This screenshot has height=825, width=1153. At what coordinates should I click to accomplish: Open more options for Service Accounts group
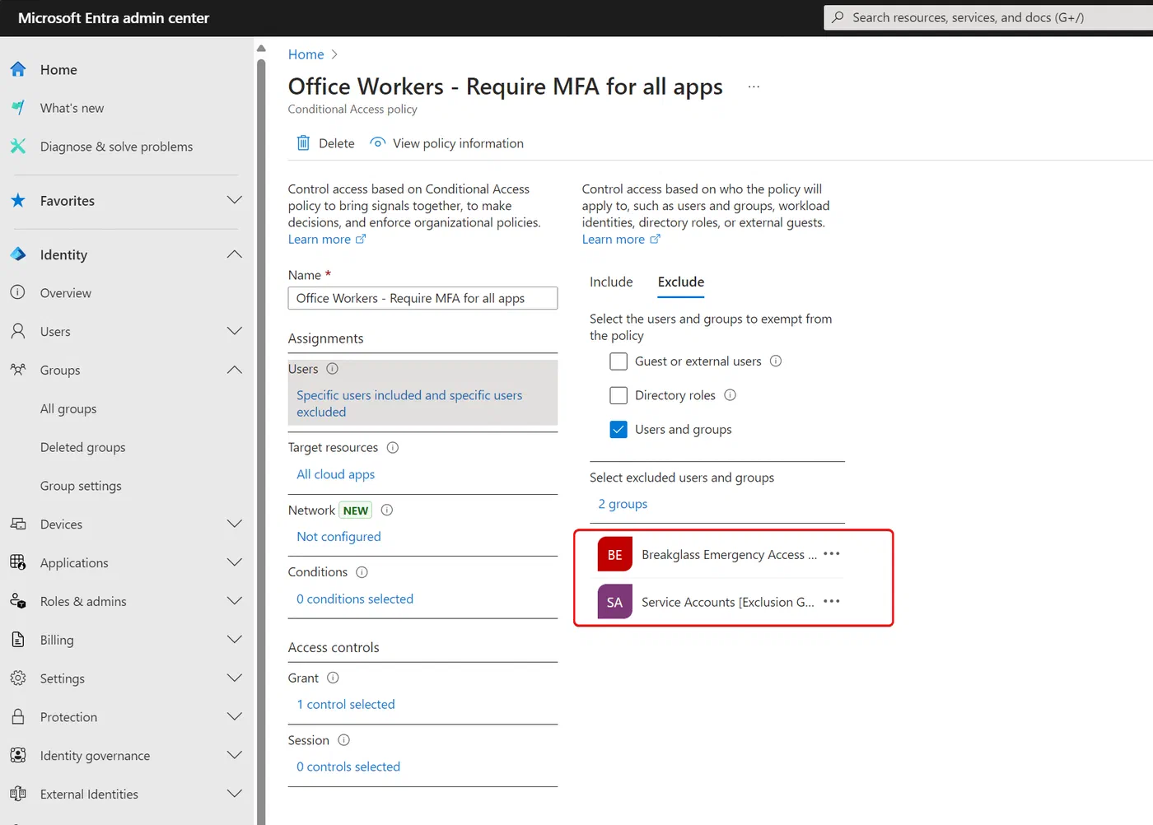832,601
